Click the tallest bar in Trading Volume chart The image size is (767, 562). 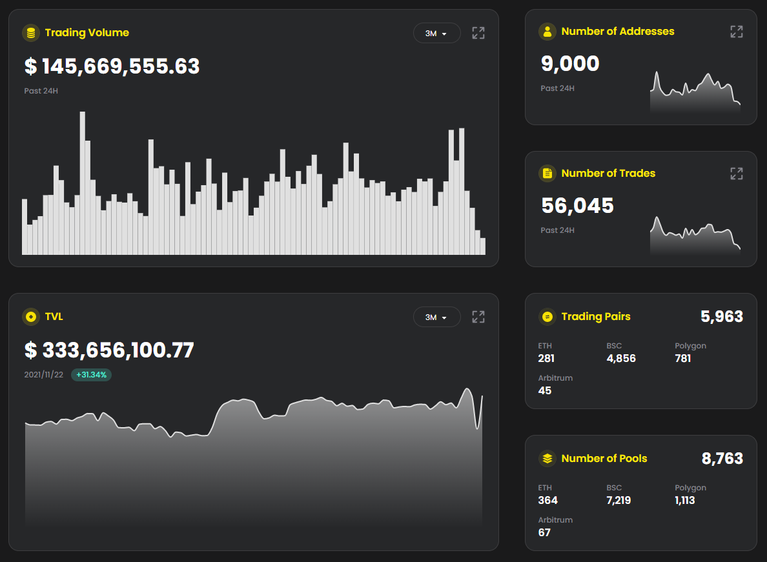pos(83,183)
